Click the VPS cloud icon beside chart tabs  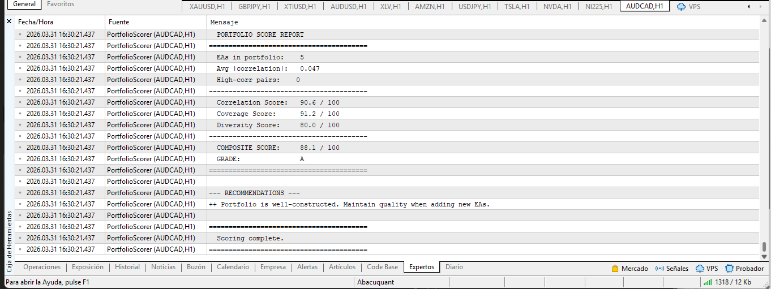coord(681,7)
